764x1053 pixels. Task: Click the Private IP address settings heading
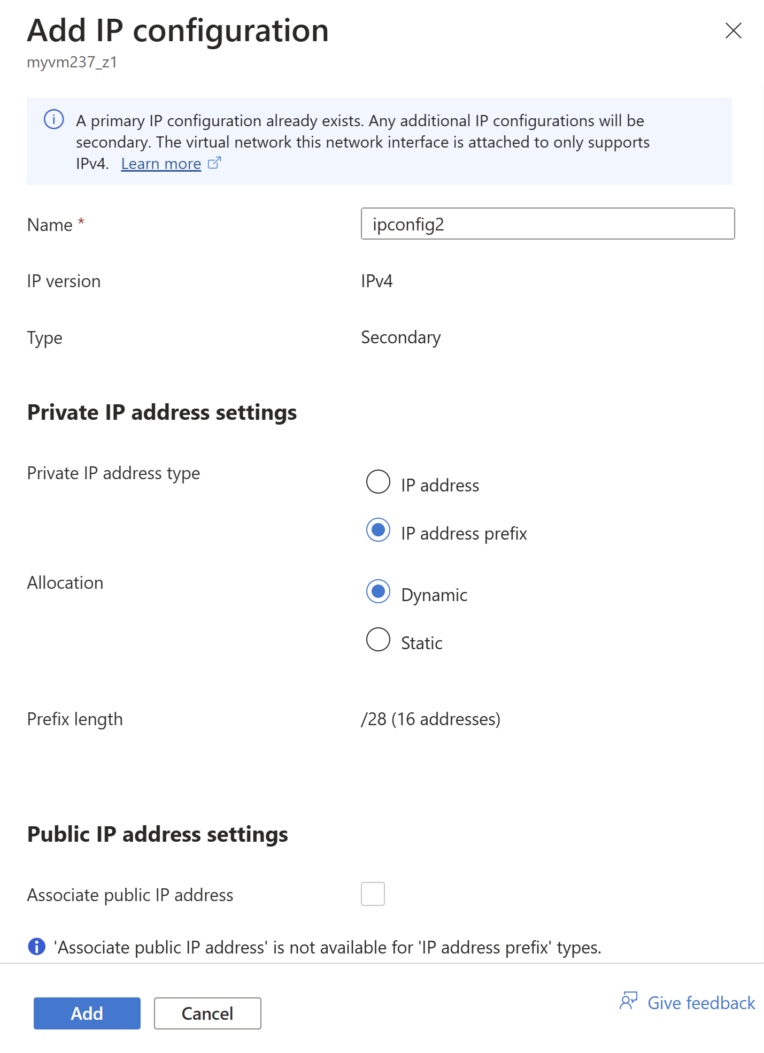[x=162, y=412]
